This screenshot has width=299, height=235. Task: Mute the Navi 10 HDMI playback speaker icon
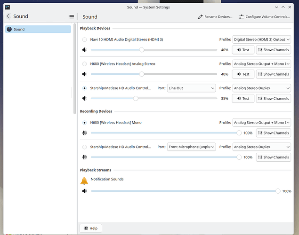click(84, 49)
